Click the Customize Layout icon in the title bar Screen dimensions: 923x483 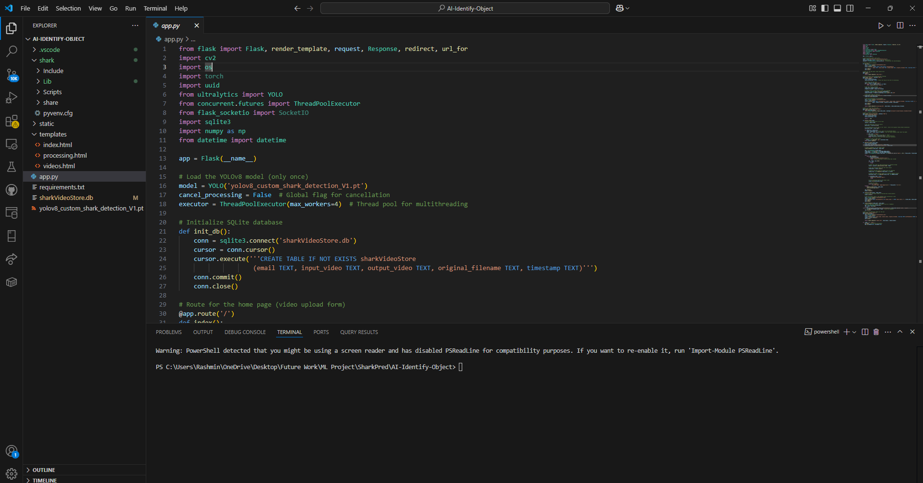coord(812,8)
